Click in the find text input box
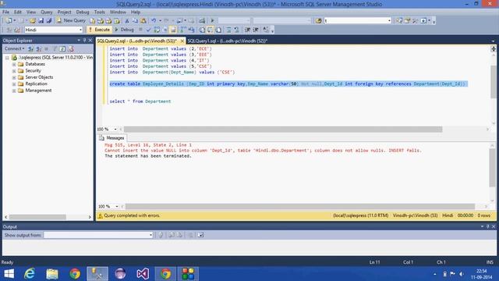The image size is (499, 281). (x=356, y=21)
